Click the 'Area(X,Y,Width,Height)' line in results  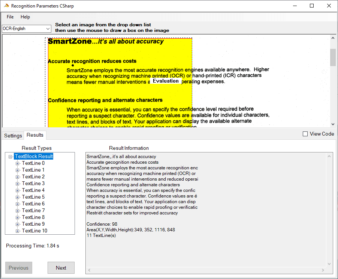(131, 230)
